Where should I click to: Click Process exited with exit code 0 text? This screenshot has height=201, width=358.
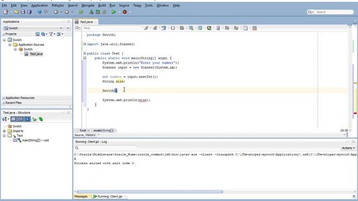[x=105, y=163]
